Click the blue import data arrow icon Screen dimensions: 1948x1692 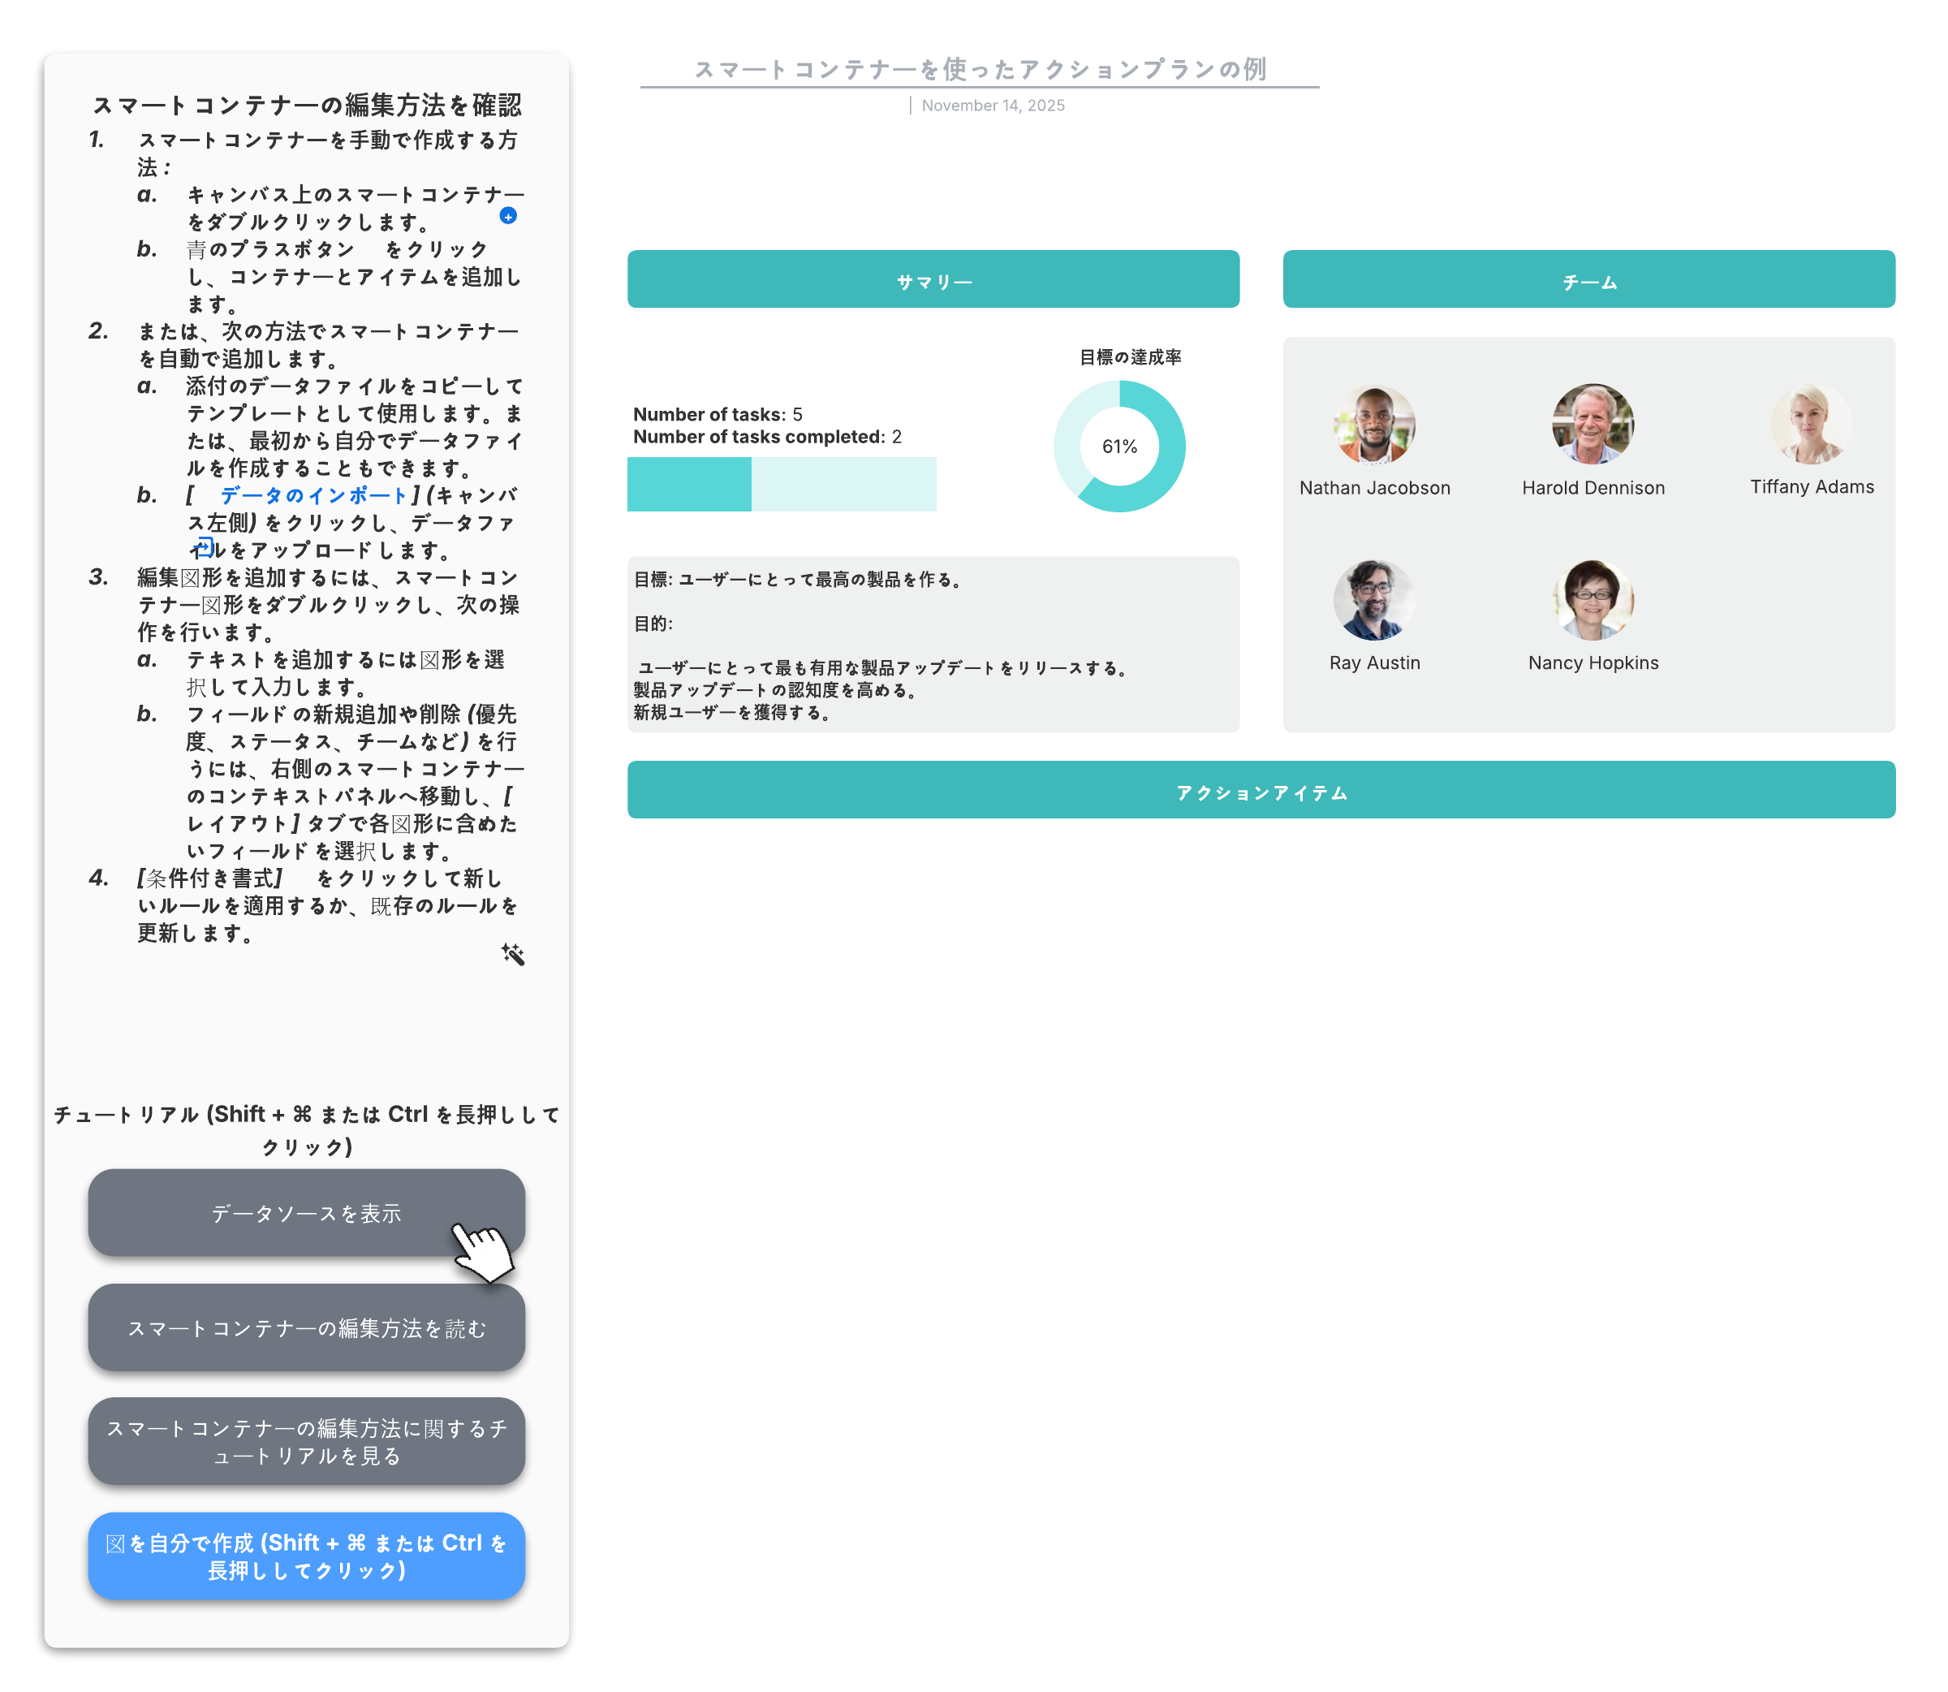tap(203, 546)
